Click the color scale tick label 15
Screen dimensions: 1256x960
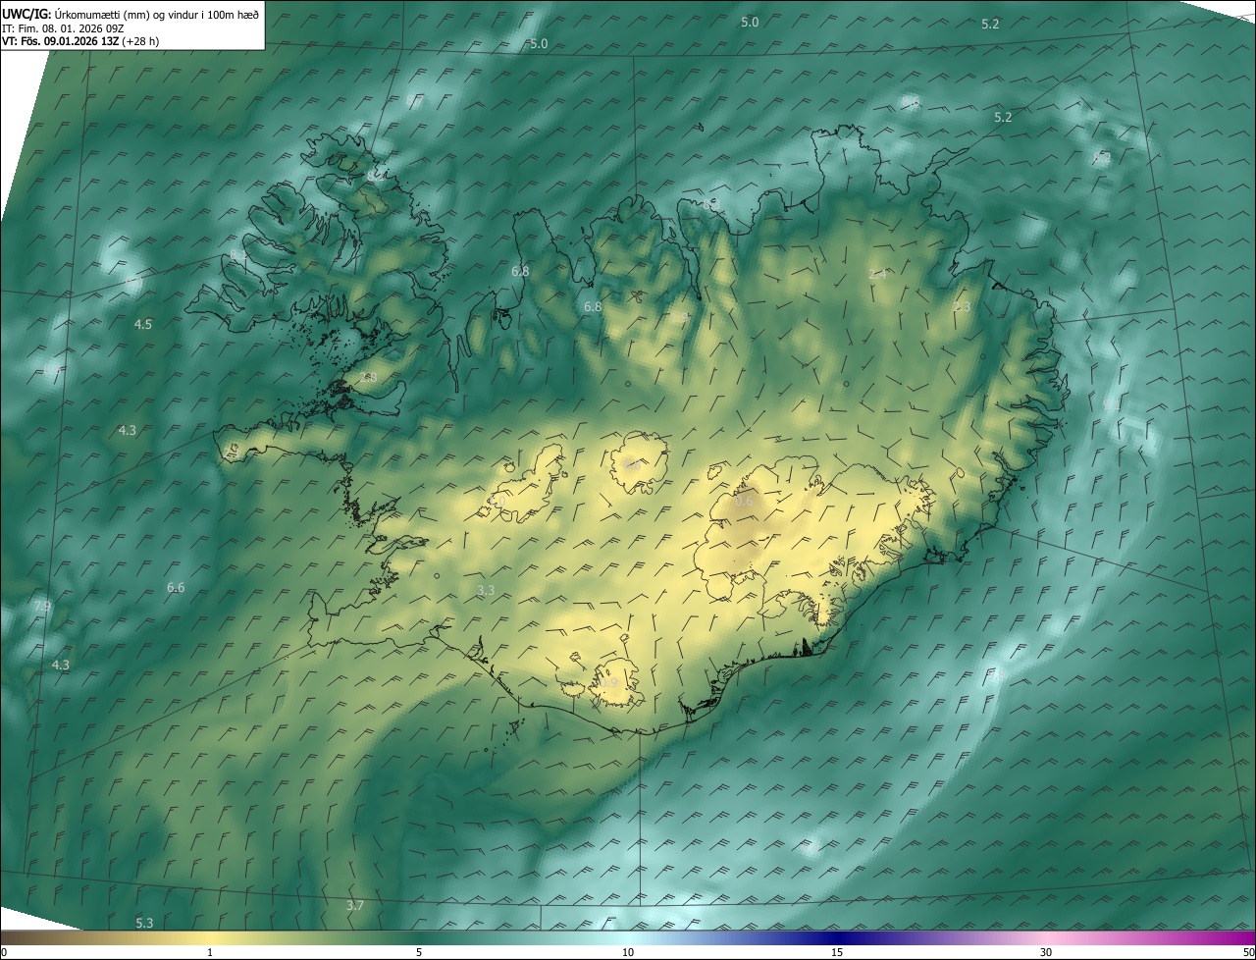point(837,952)
